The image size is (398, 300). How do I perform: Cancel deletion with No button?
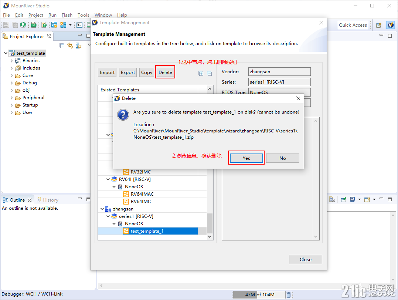[282, 158]
